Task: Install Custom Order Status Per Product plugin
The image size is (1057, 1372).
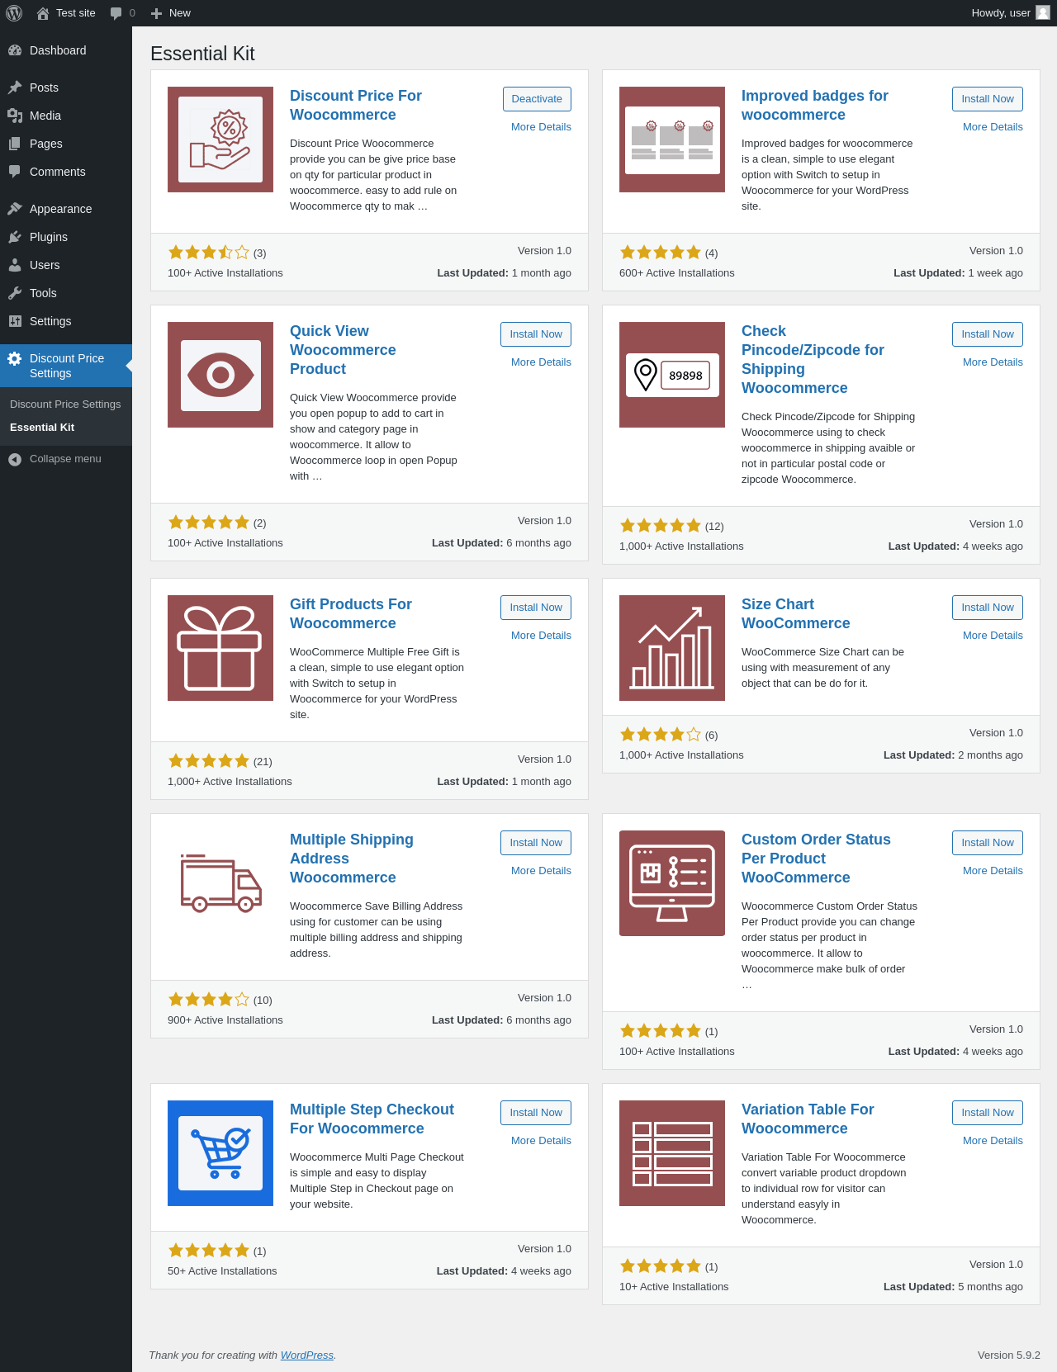Action: point(988,843)
